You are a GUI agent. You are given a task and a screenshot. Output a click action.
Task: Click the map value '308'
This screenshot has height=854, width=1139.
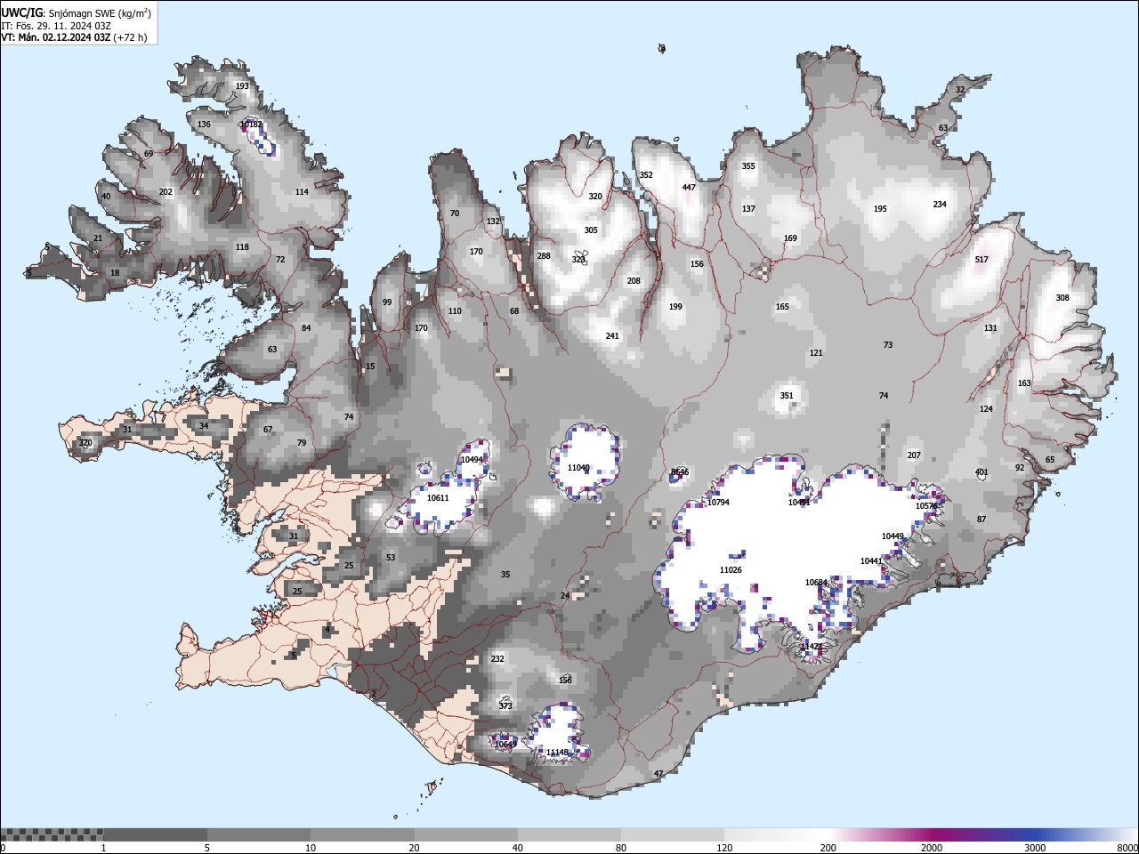1062,298
